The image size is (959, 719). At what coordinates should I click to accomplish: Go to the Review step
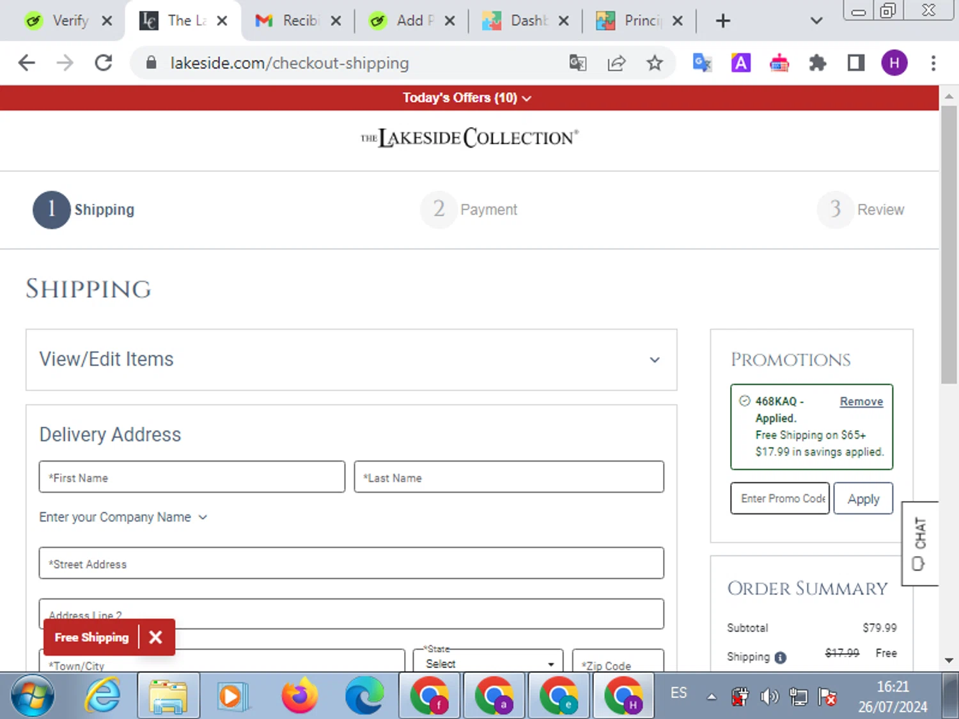(x=861, y=210)
